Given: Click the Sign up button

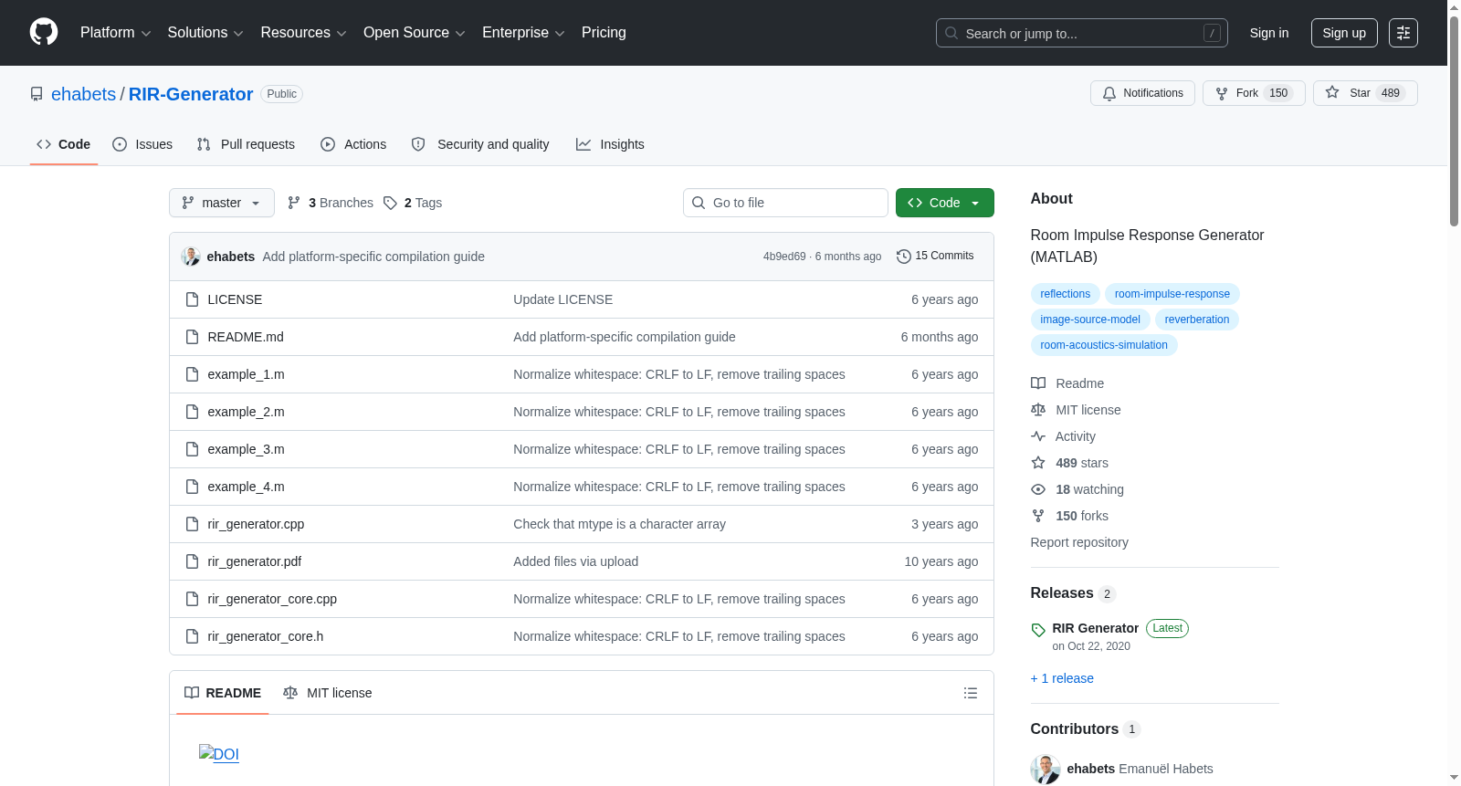Looking at the screenshot, I should click(1344, 33).
